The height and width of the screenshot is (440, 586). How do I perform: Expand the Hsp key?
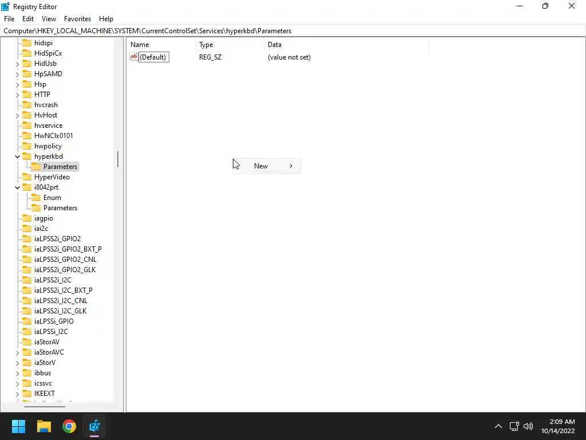[x=17, y=85]
